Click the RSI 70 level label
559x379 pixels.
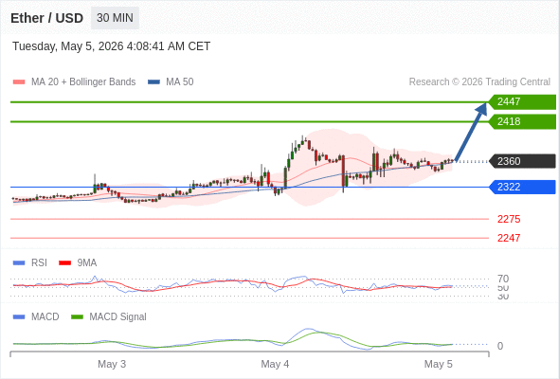(503, 279)
